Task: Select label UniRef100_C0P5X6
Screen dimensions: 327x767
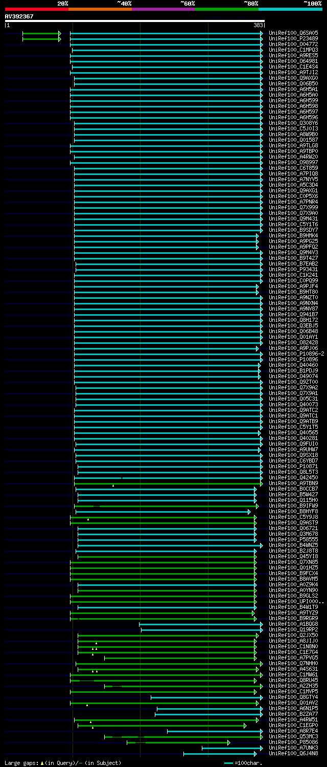Action: 293,196
